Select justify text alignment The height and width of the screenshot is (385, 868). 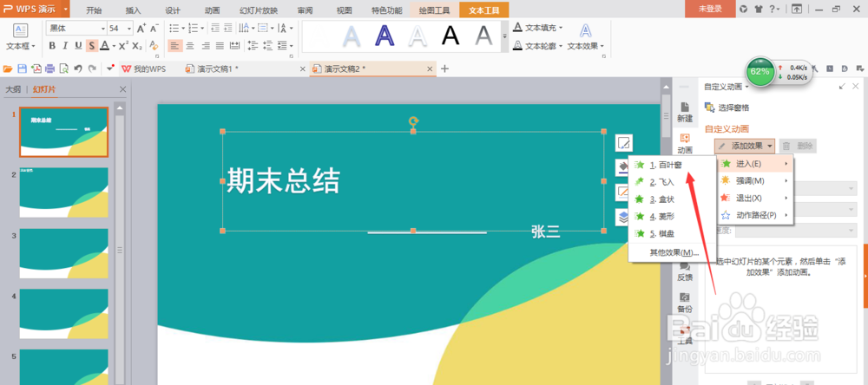click(x=220, y=46)
